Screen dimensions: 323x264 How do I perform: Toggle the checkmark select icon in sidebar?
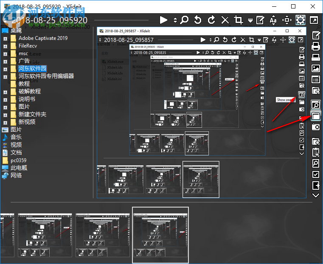click(x=316, y=174)
